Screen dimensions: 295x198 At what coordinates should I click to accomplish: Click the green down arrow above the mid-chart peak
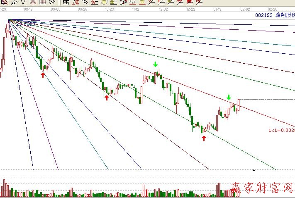click(x=155, y=64)
